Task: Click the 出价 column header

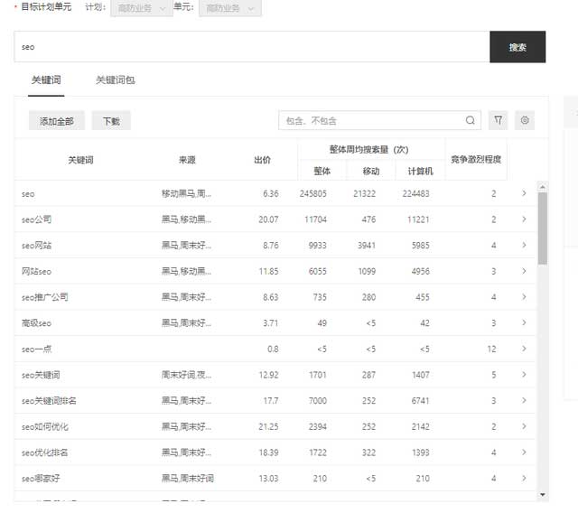Action: coord(262,160)
